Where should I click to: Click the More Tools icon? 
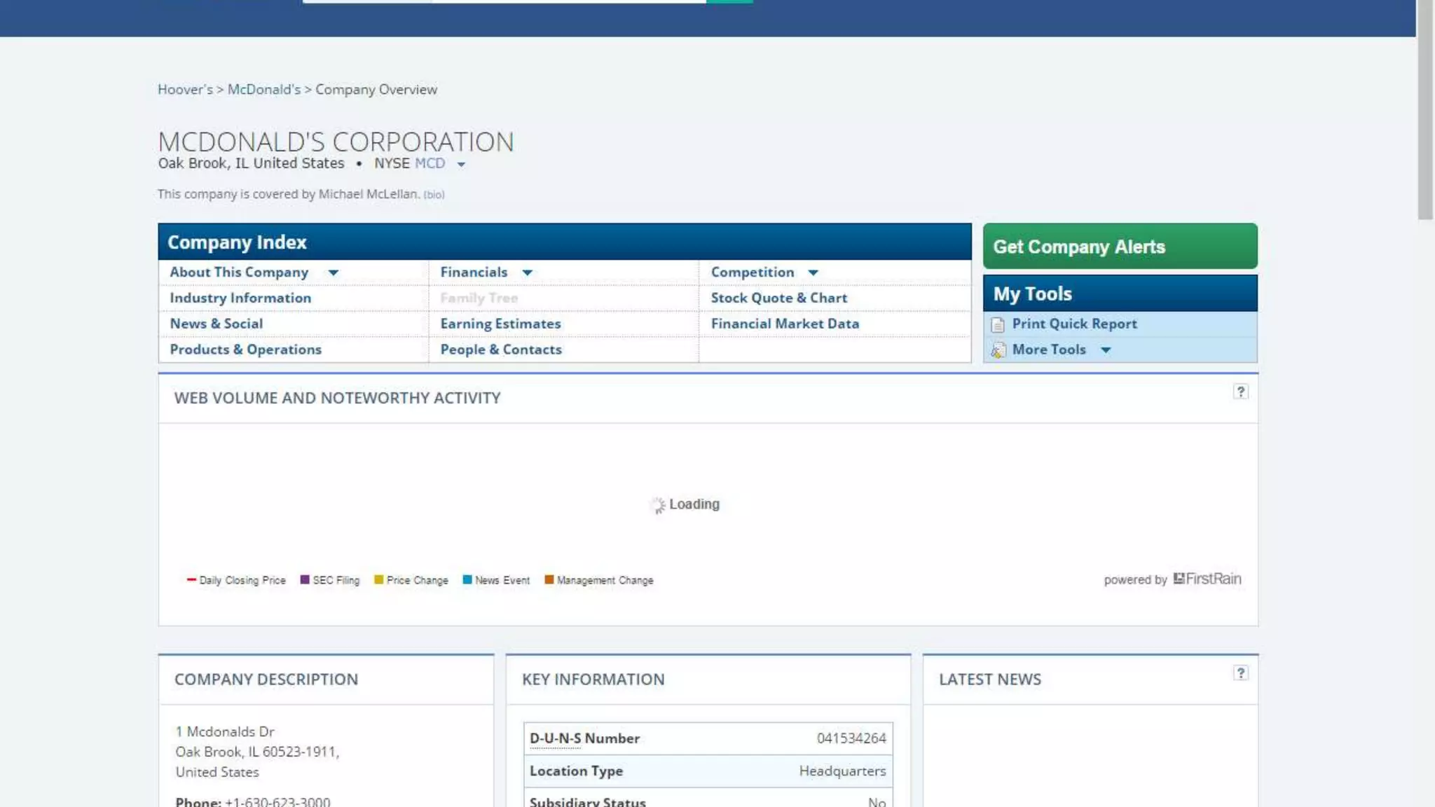click(x=998, y=350)
